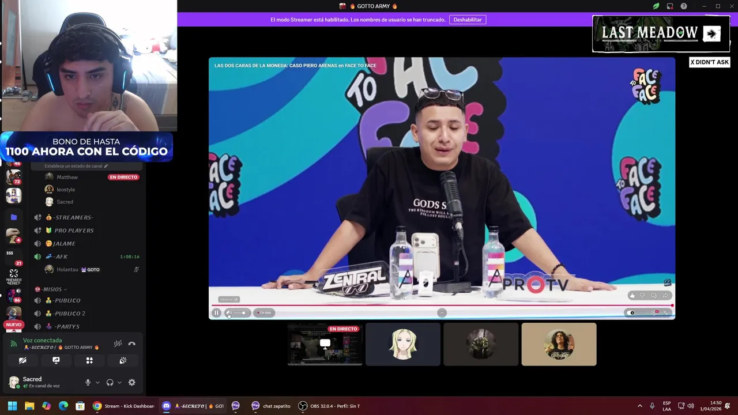Switch to chat zapatito taskbar window
The image size is (738, 415).
[271, 406]
